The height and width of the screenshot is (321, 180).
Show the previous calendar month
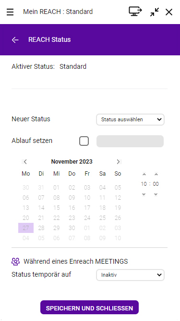point(25,162)
